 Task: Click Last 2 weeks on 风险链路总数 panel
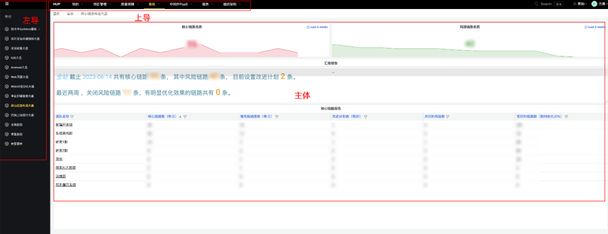point(596,27)
